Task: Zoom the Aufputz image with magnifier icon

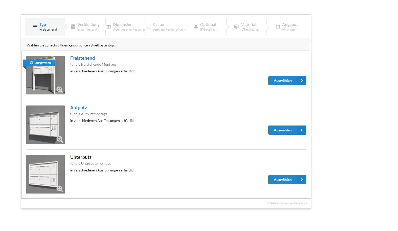Action: [60, 139]
